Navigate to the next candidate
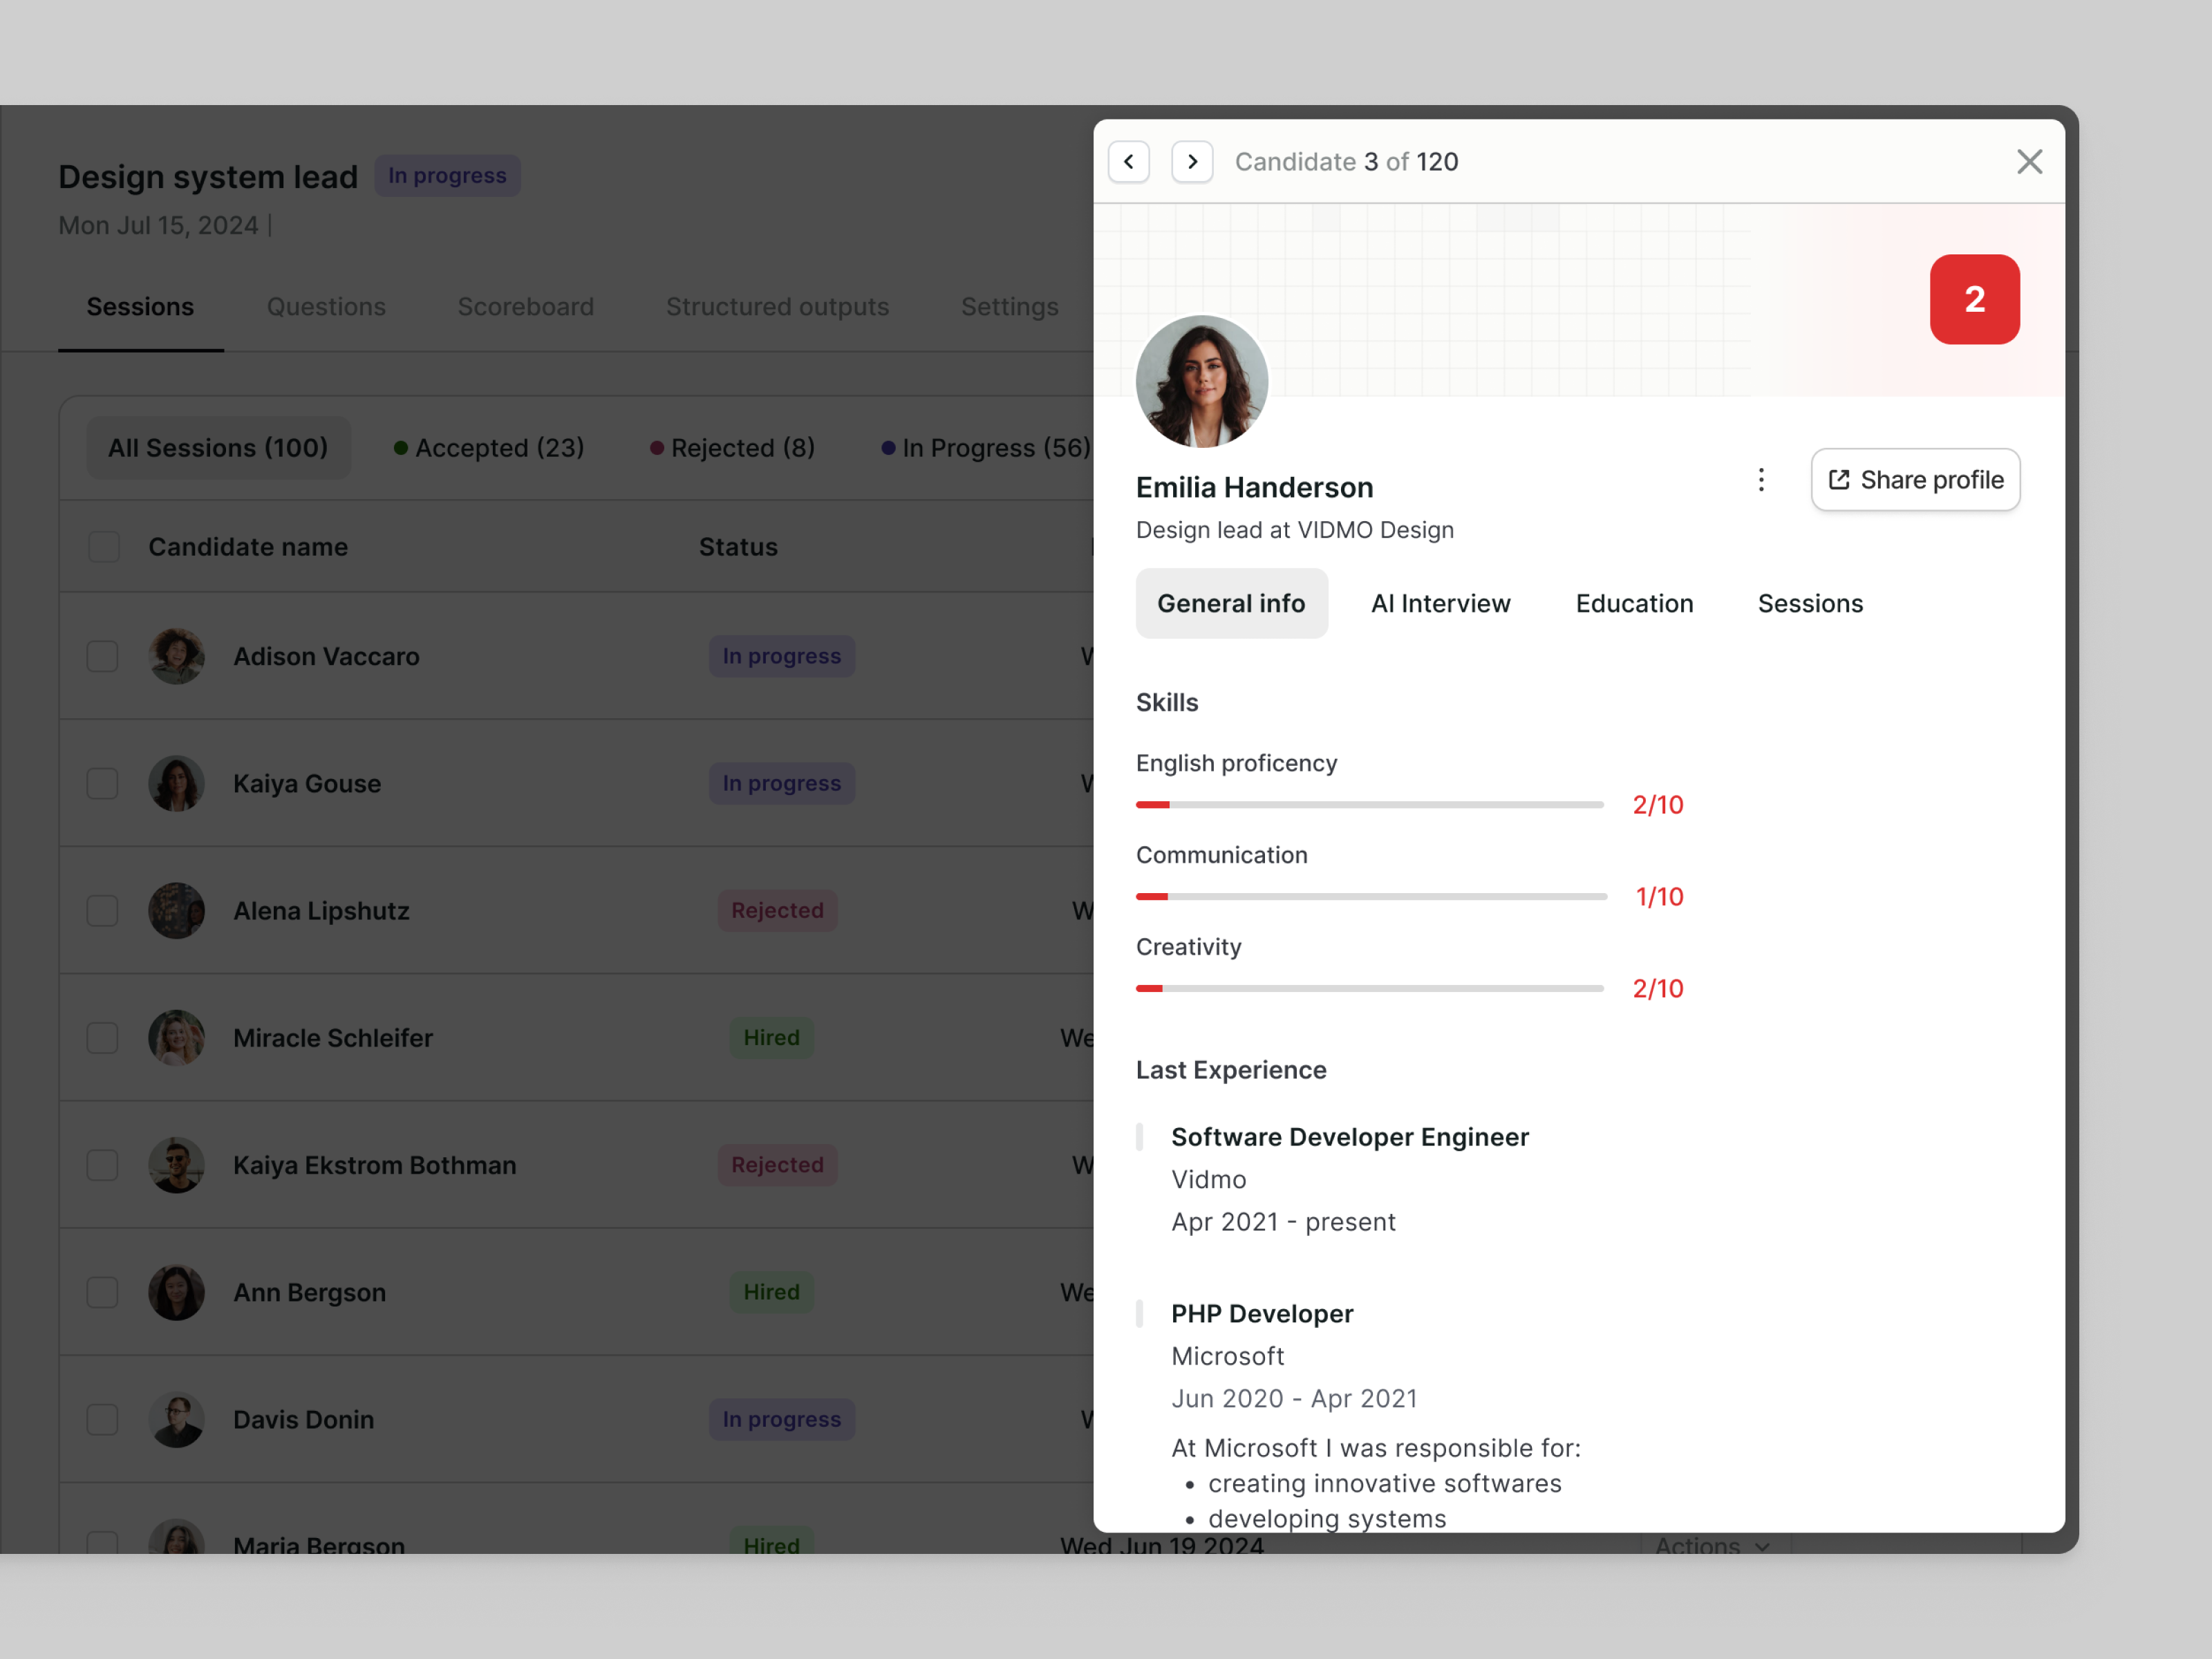Screen dimensions: 2212x1659 1192,162
